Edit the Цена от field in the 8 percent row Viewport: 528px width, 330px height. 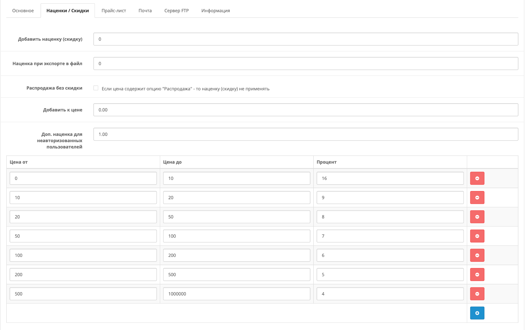tap(83, 217)
